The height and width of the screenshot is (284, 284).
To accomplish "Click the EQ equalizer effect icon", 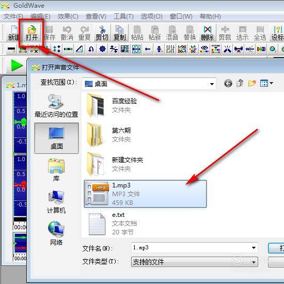I will pos(204,49).
